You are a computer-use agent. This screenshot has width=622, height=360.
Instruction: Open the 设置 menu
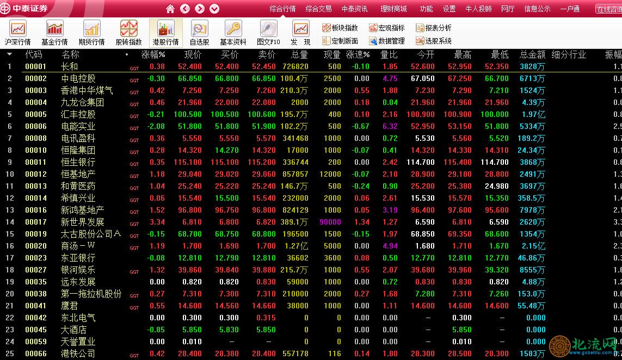449,9
